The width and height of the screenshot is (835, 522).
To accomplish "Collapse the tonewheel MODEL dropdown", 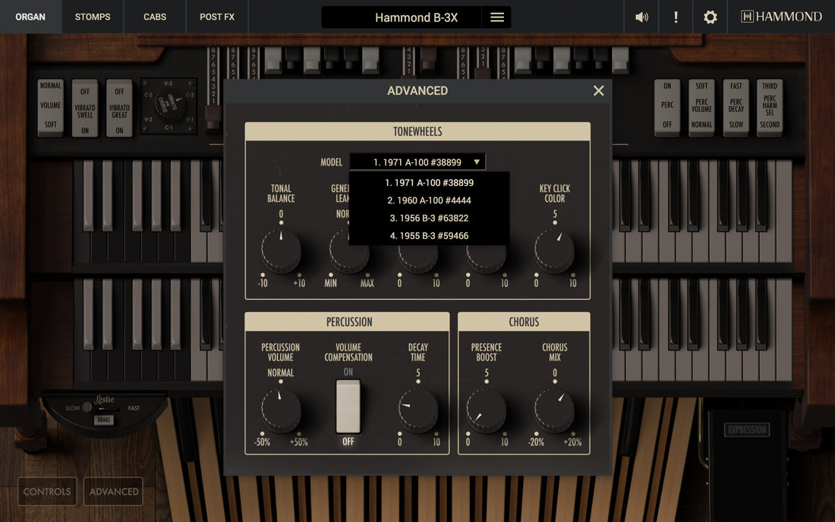I will [417, 162].
